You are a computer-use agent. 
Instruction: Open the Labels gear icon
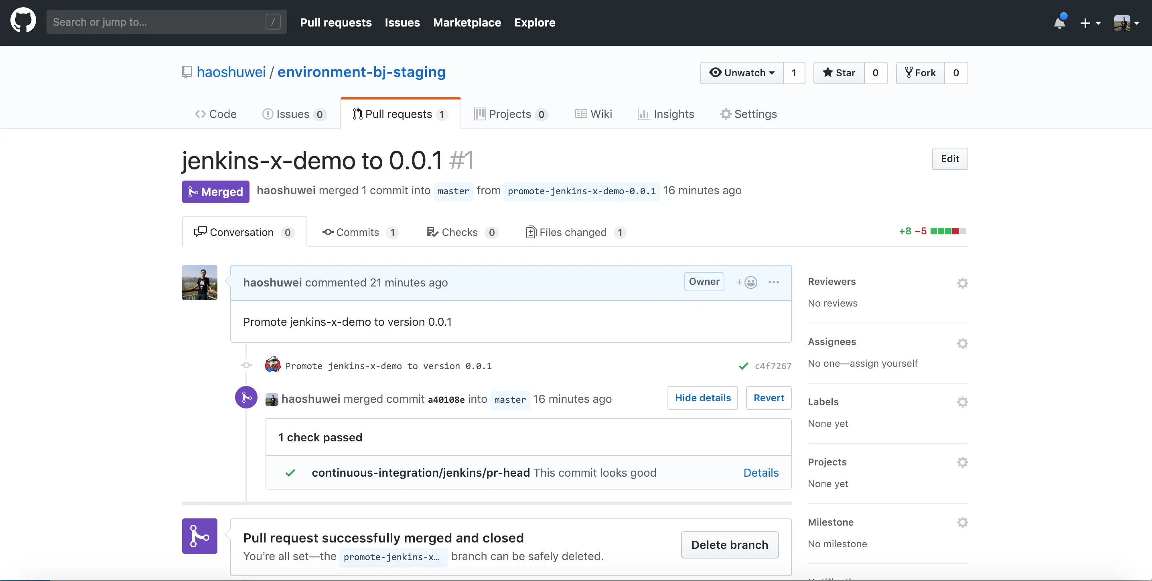pos(962,402)
